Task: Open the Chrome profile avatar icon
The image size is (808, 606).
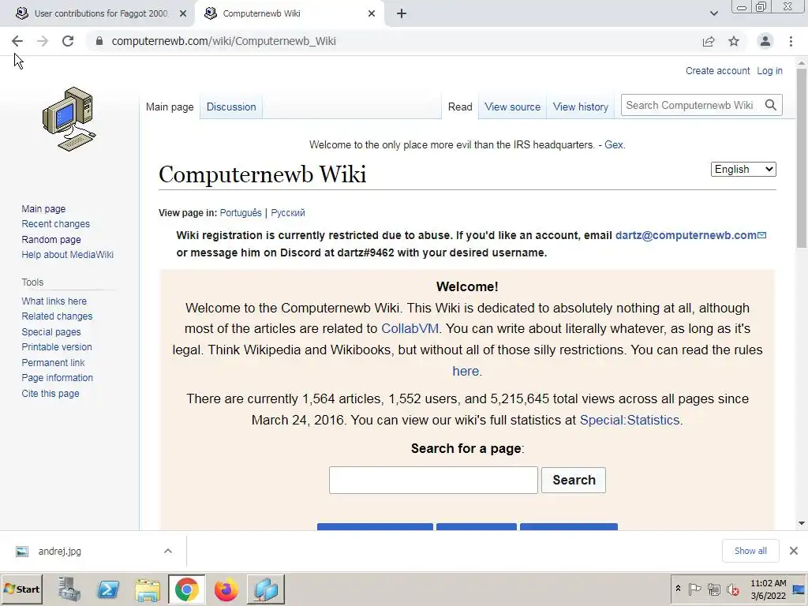Action: coord(765,41)
